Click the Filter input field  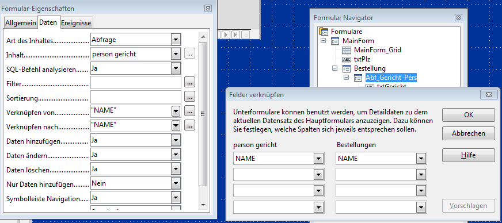(x=136, y=83)
